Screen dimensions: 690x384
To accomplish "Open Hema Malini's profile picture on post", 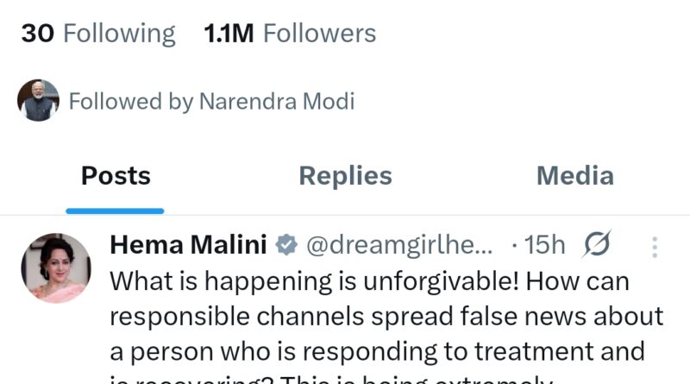I will 55,268.
